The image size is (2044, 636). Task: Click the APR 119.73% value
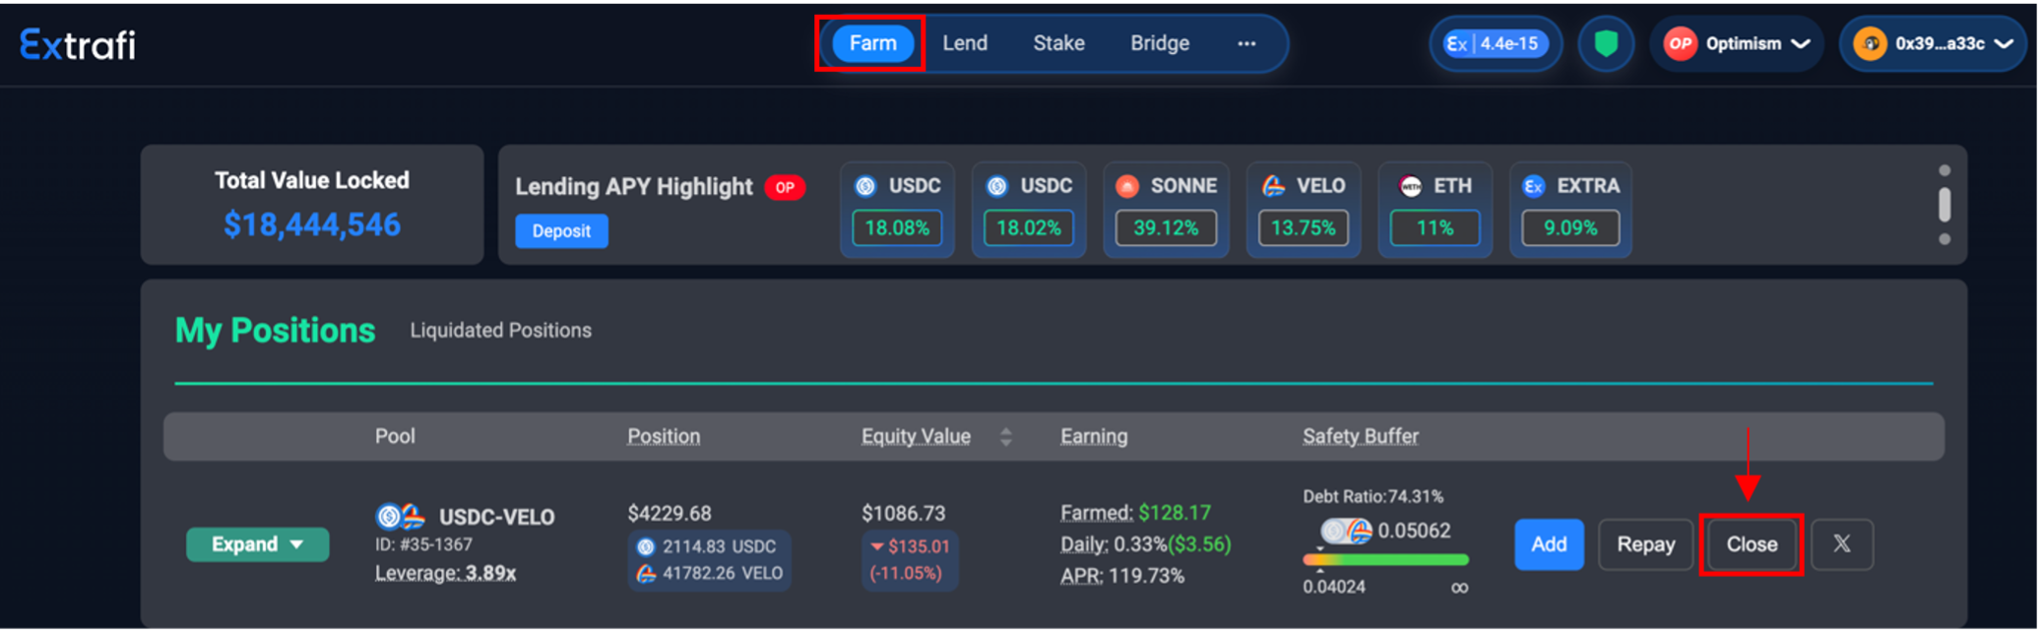click(x=1121, y=576)
